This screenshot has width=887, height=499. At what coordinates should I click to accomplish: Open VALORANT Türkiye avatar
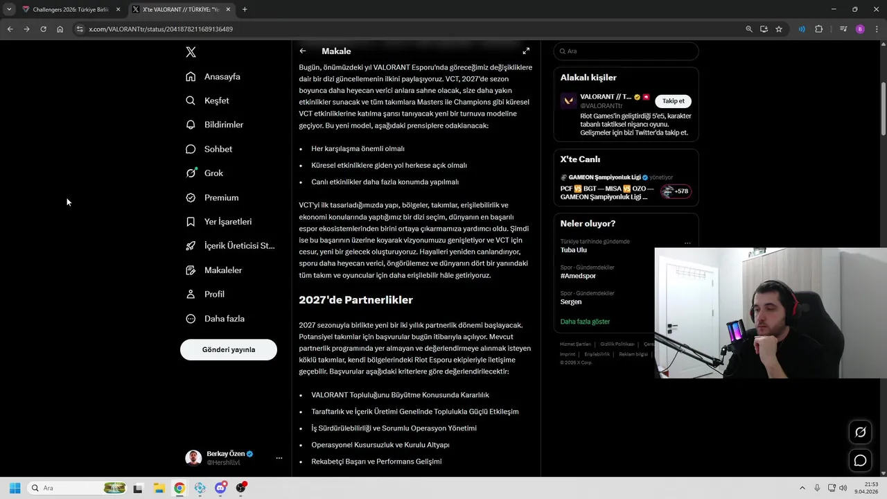pos(569,101)
